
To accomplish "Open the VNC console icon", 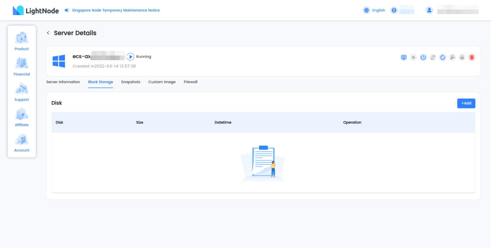I will pos(404,57).
